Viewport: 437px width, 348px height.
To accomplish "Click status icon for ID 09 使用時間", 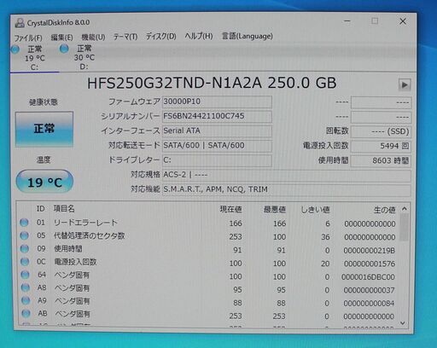I will point(25,249).
